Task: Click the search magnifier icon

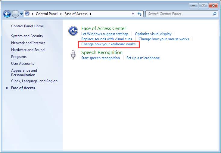Action: coord(214,14)
